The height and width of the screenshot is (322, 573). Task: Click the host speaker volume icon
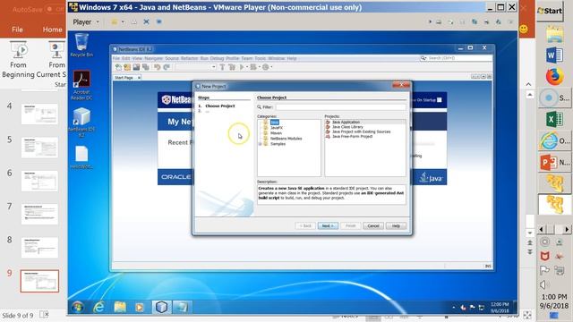coord(544,284)
